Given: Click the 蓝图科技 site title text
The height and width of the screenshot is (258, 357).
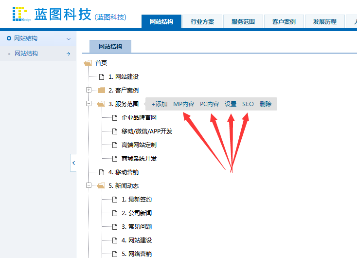Looking at the screenshot, I should tap(63, 14).
